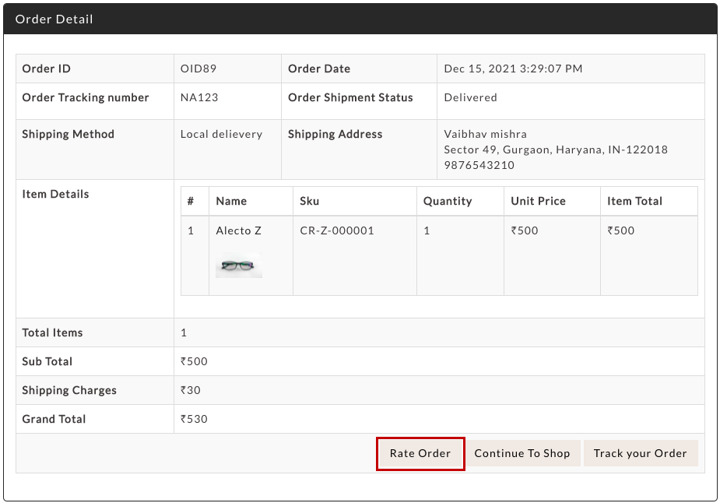Viewport: 720px width, 503px height.
Task: Click the Local delievery shipping method
Action: 221,134
